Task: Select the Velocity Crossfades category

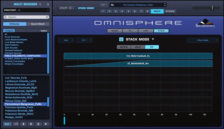Action: tap(15, 61)
